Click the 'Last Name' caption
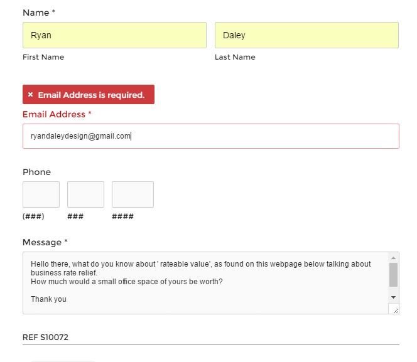This screenshot has width=417, height=362. (x=235, y=57)
